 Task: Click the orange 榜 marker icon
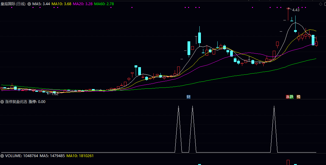298,97
